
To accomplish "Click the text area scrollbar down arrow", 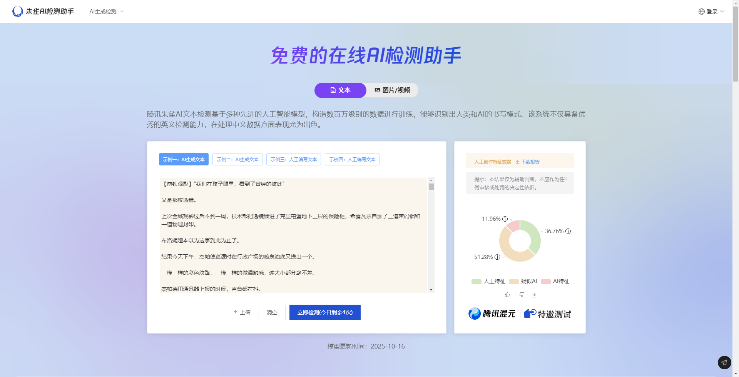I will [x=431, y=290].
